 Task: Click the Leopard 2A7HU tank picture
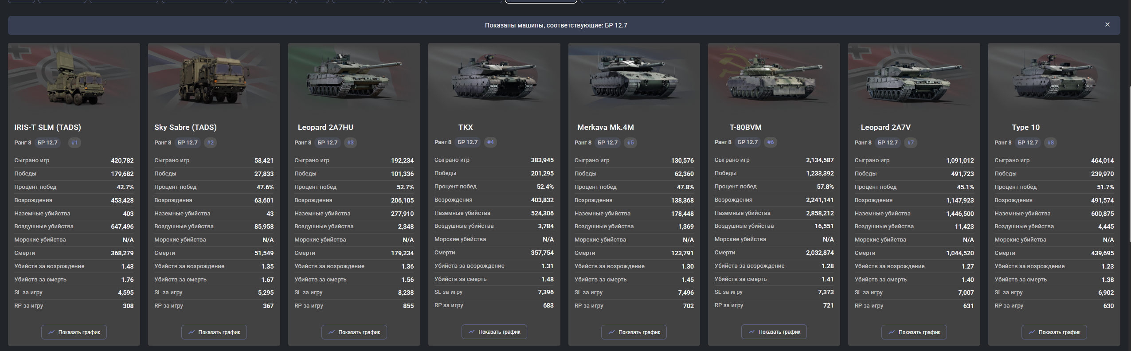point(354,76)
